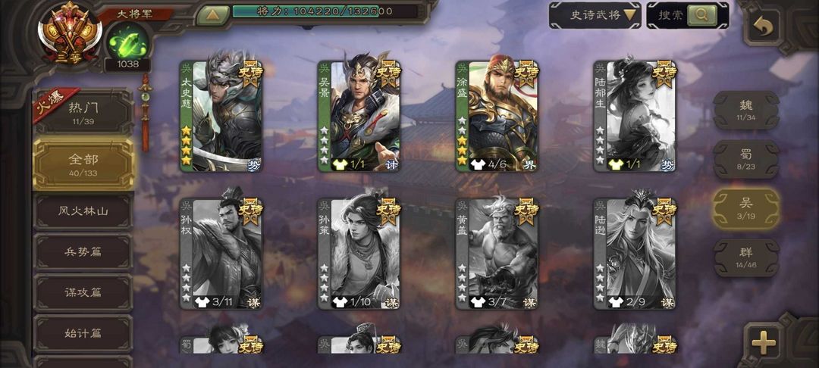Toggle the 吴 faction filter
Viewport: 819px width, 368px height.
tap(746, 208)
